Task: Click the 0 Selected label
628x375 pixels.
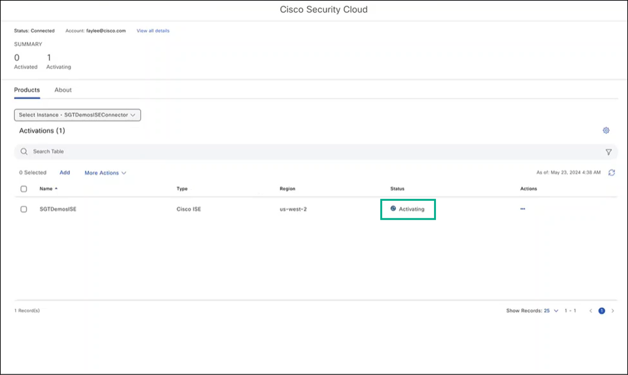Action: pos(33,173)
